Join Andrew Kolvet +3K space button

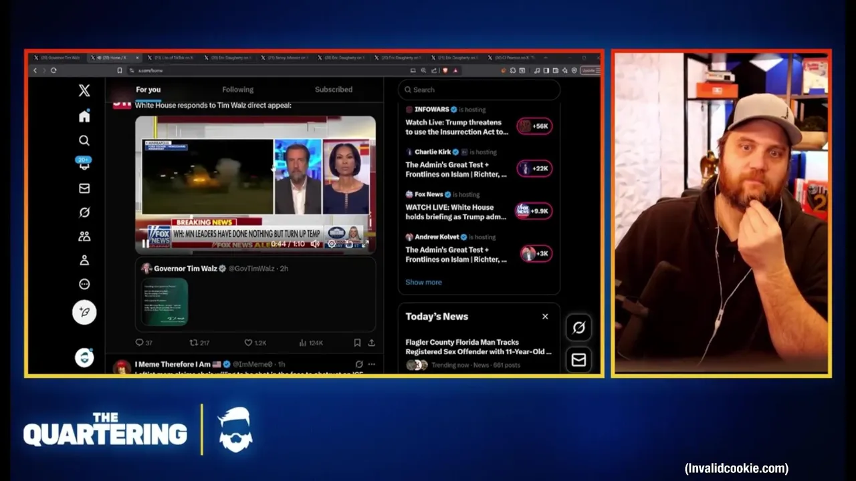pyautogui.click(x=536, y=253)
